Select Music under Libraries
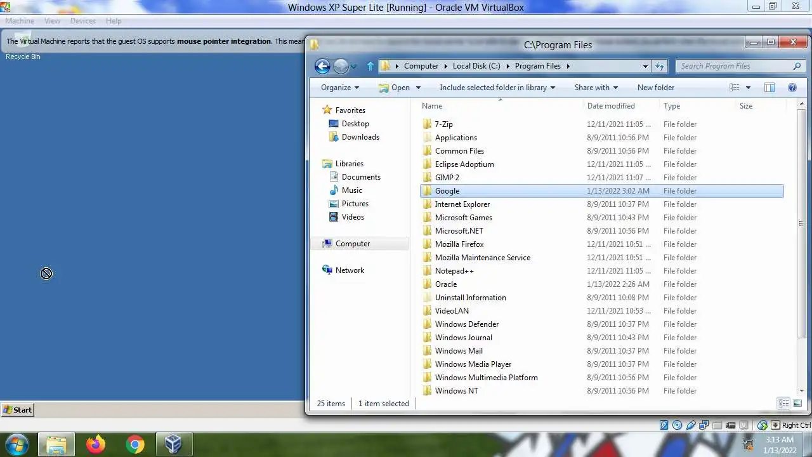The height and width of the screenshot is (457, 812). point(345,190)
